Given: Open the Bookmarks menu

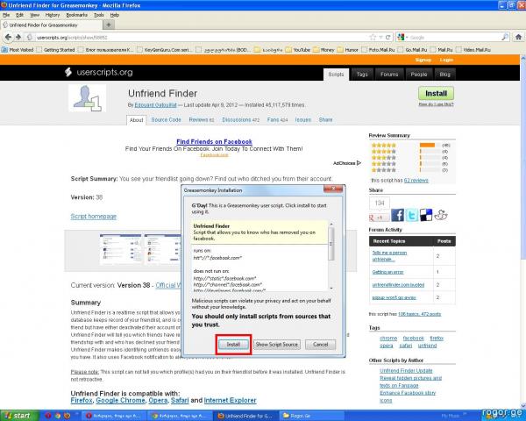Looking at the screenshot, I should pyautogui.click(x=77, y=15).
